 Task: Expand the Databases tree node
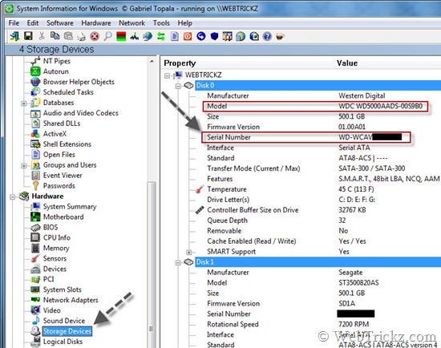pos(24,103)
